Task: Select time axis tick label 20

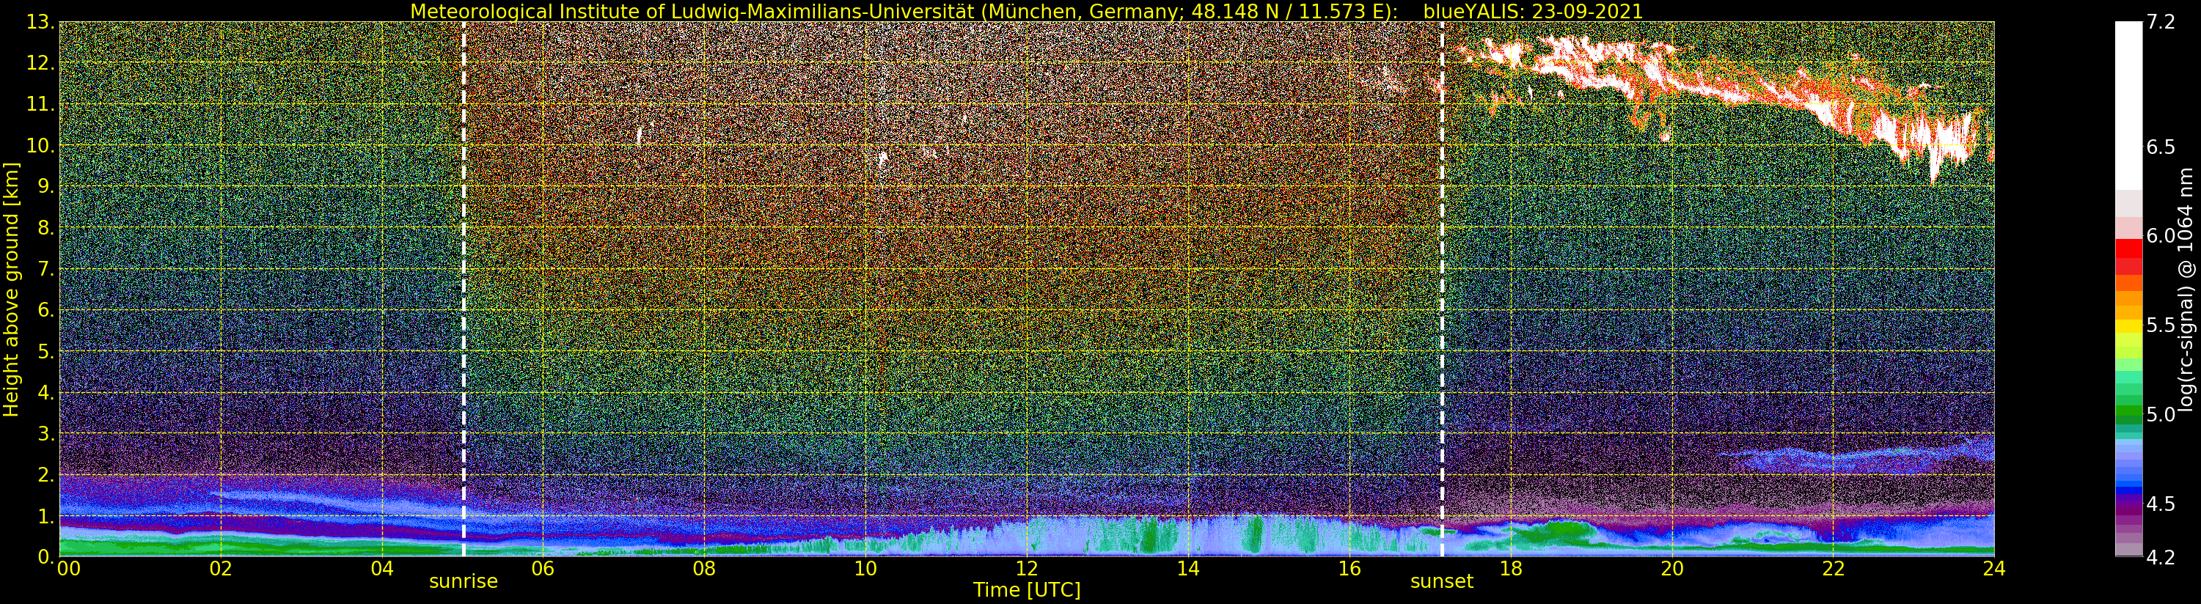Action: pos(1672,568)
